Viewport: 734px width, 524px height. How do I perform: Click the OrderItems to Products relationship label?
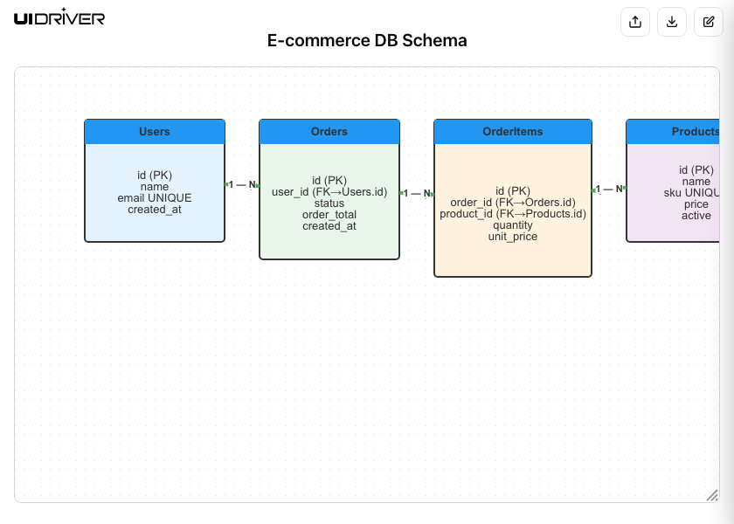pos(609,189)
